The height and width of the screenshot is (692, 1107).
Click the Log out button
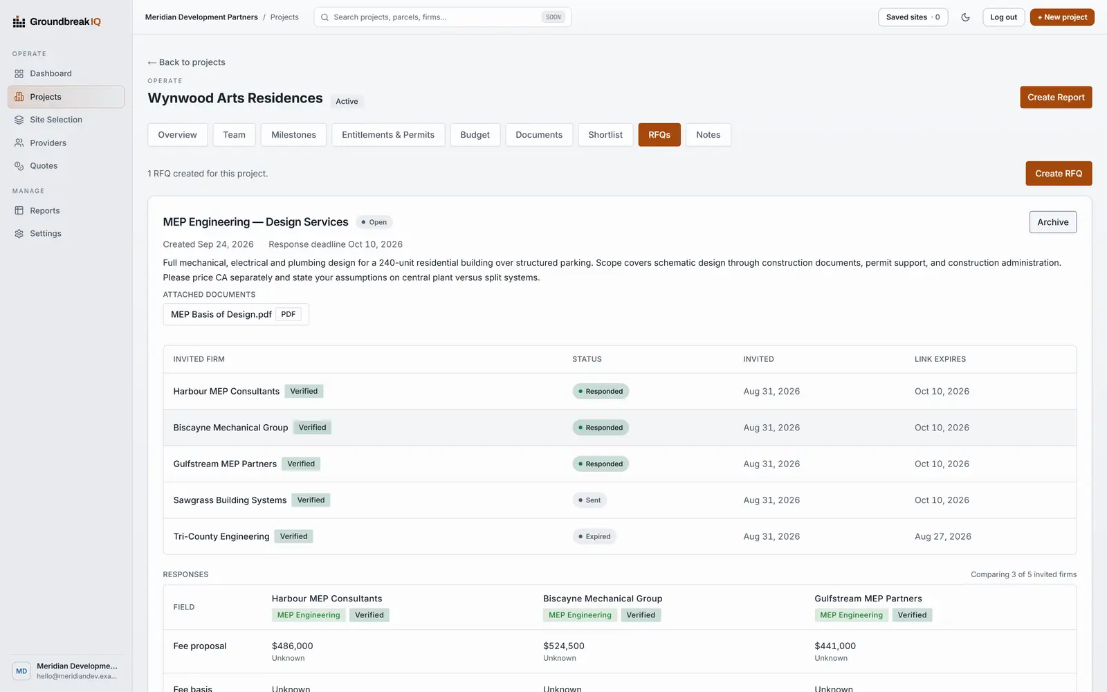point(1003,17)
